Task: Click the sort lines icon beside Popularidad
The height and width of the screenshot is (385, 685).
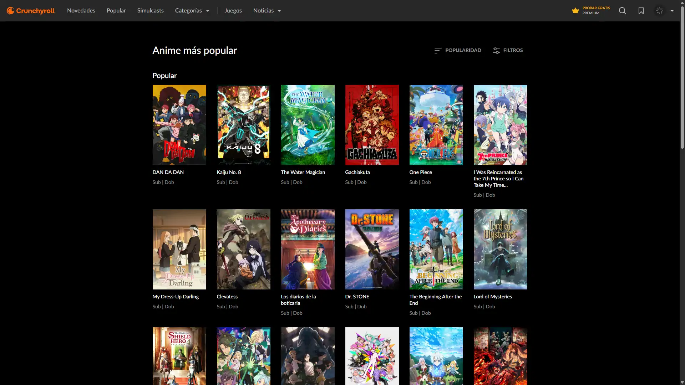Action: (438, 51)
